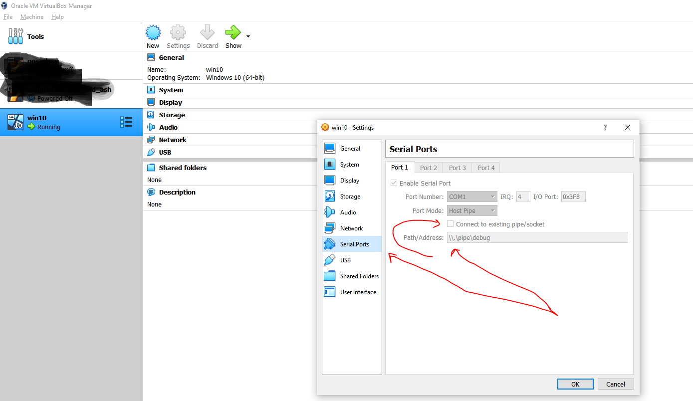Open the Show button dropdown arrow
Viewport: 693px width, 401px height.
tap(248, 36)
